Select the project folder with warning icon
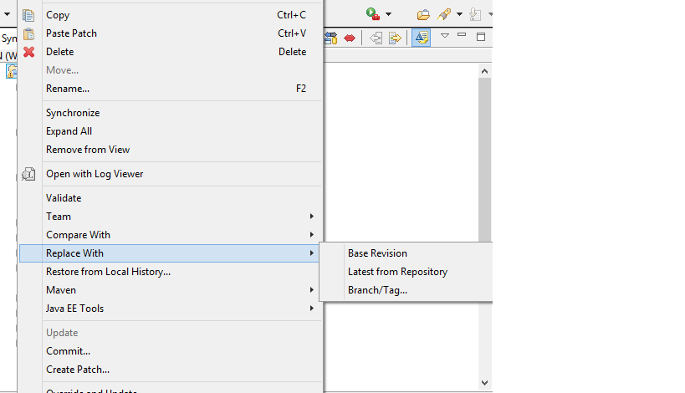Image resolution: width=685 pixels, height=393 pixels. 12,71
